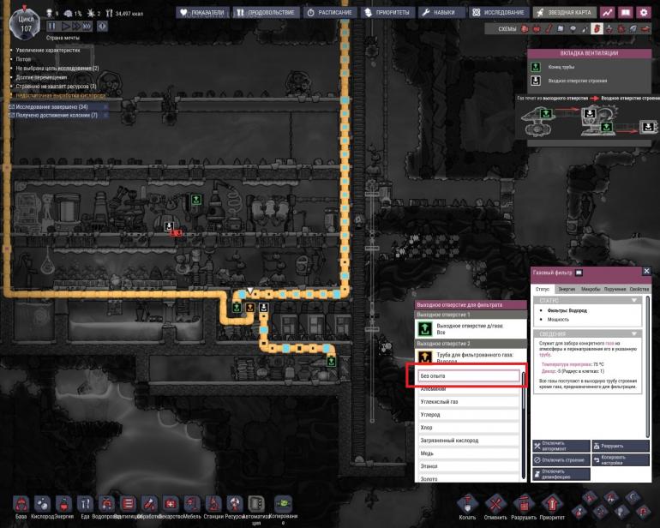660x528 pixels.
Task: Toggle Отключить строение on the gas filter
Action: pyautogui.click(x=561, y=460)
